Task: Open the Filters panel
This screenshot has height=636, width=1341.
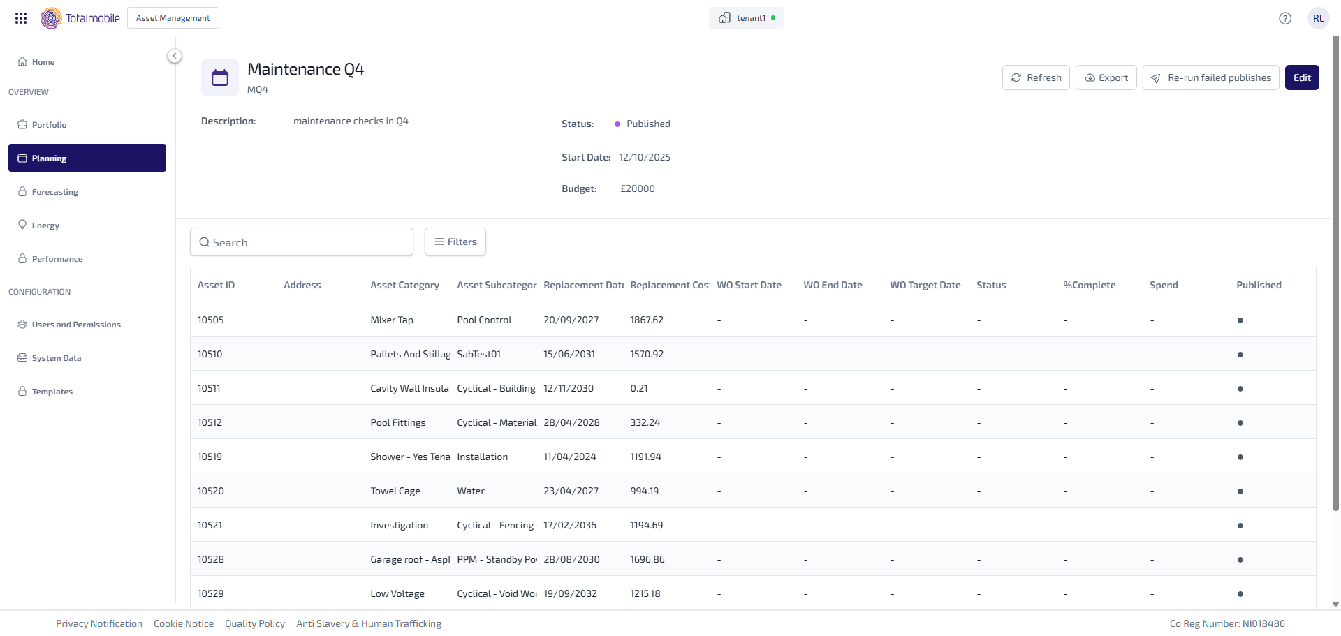Action: [455, 242]
